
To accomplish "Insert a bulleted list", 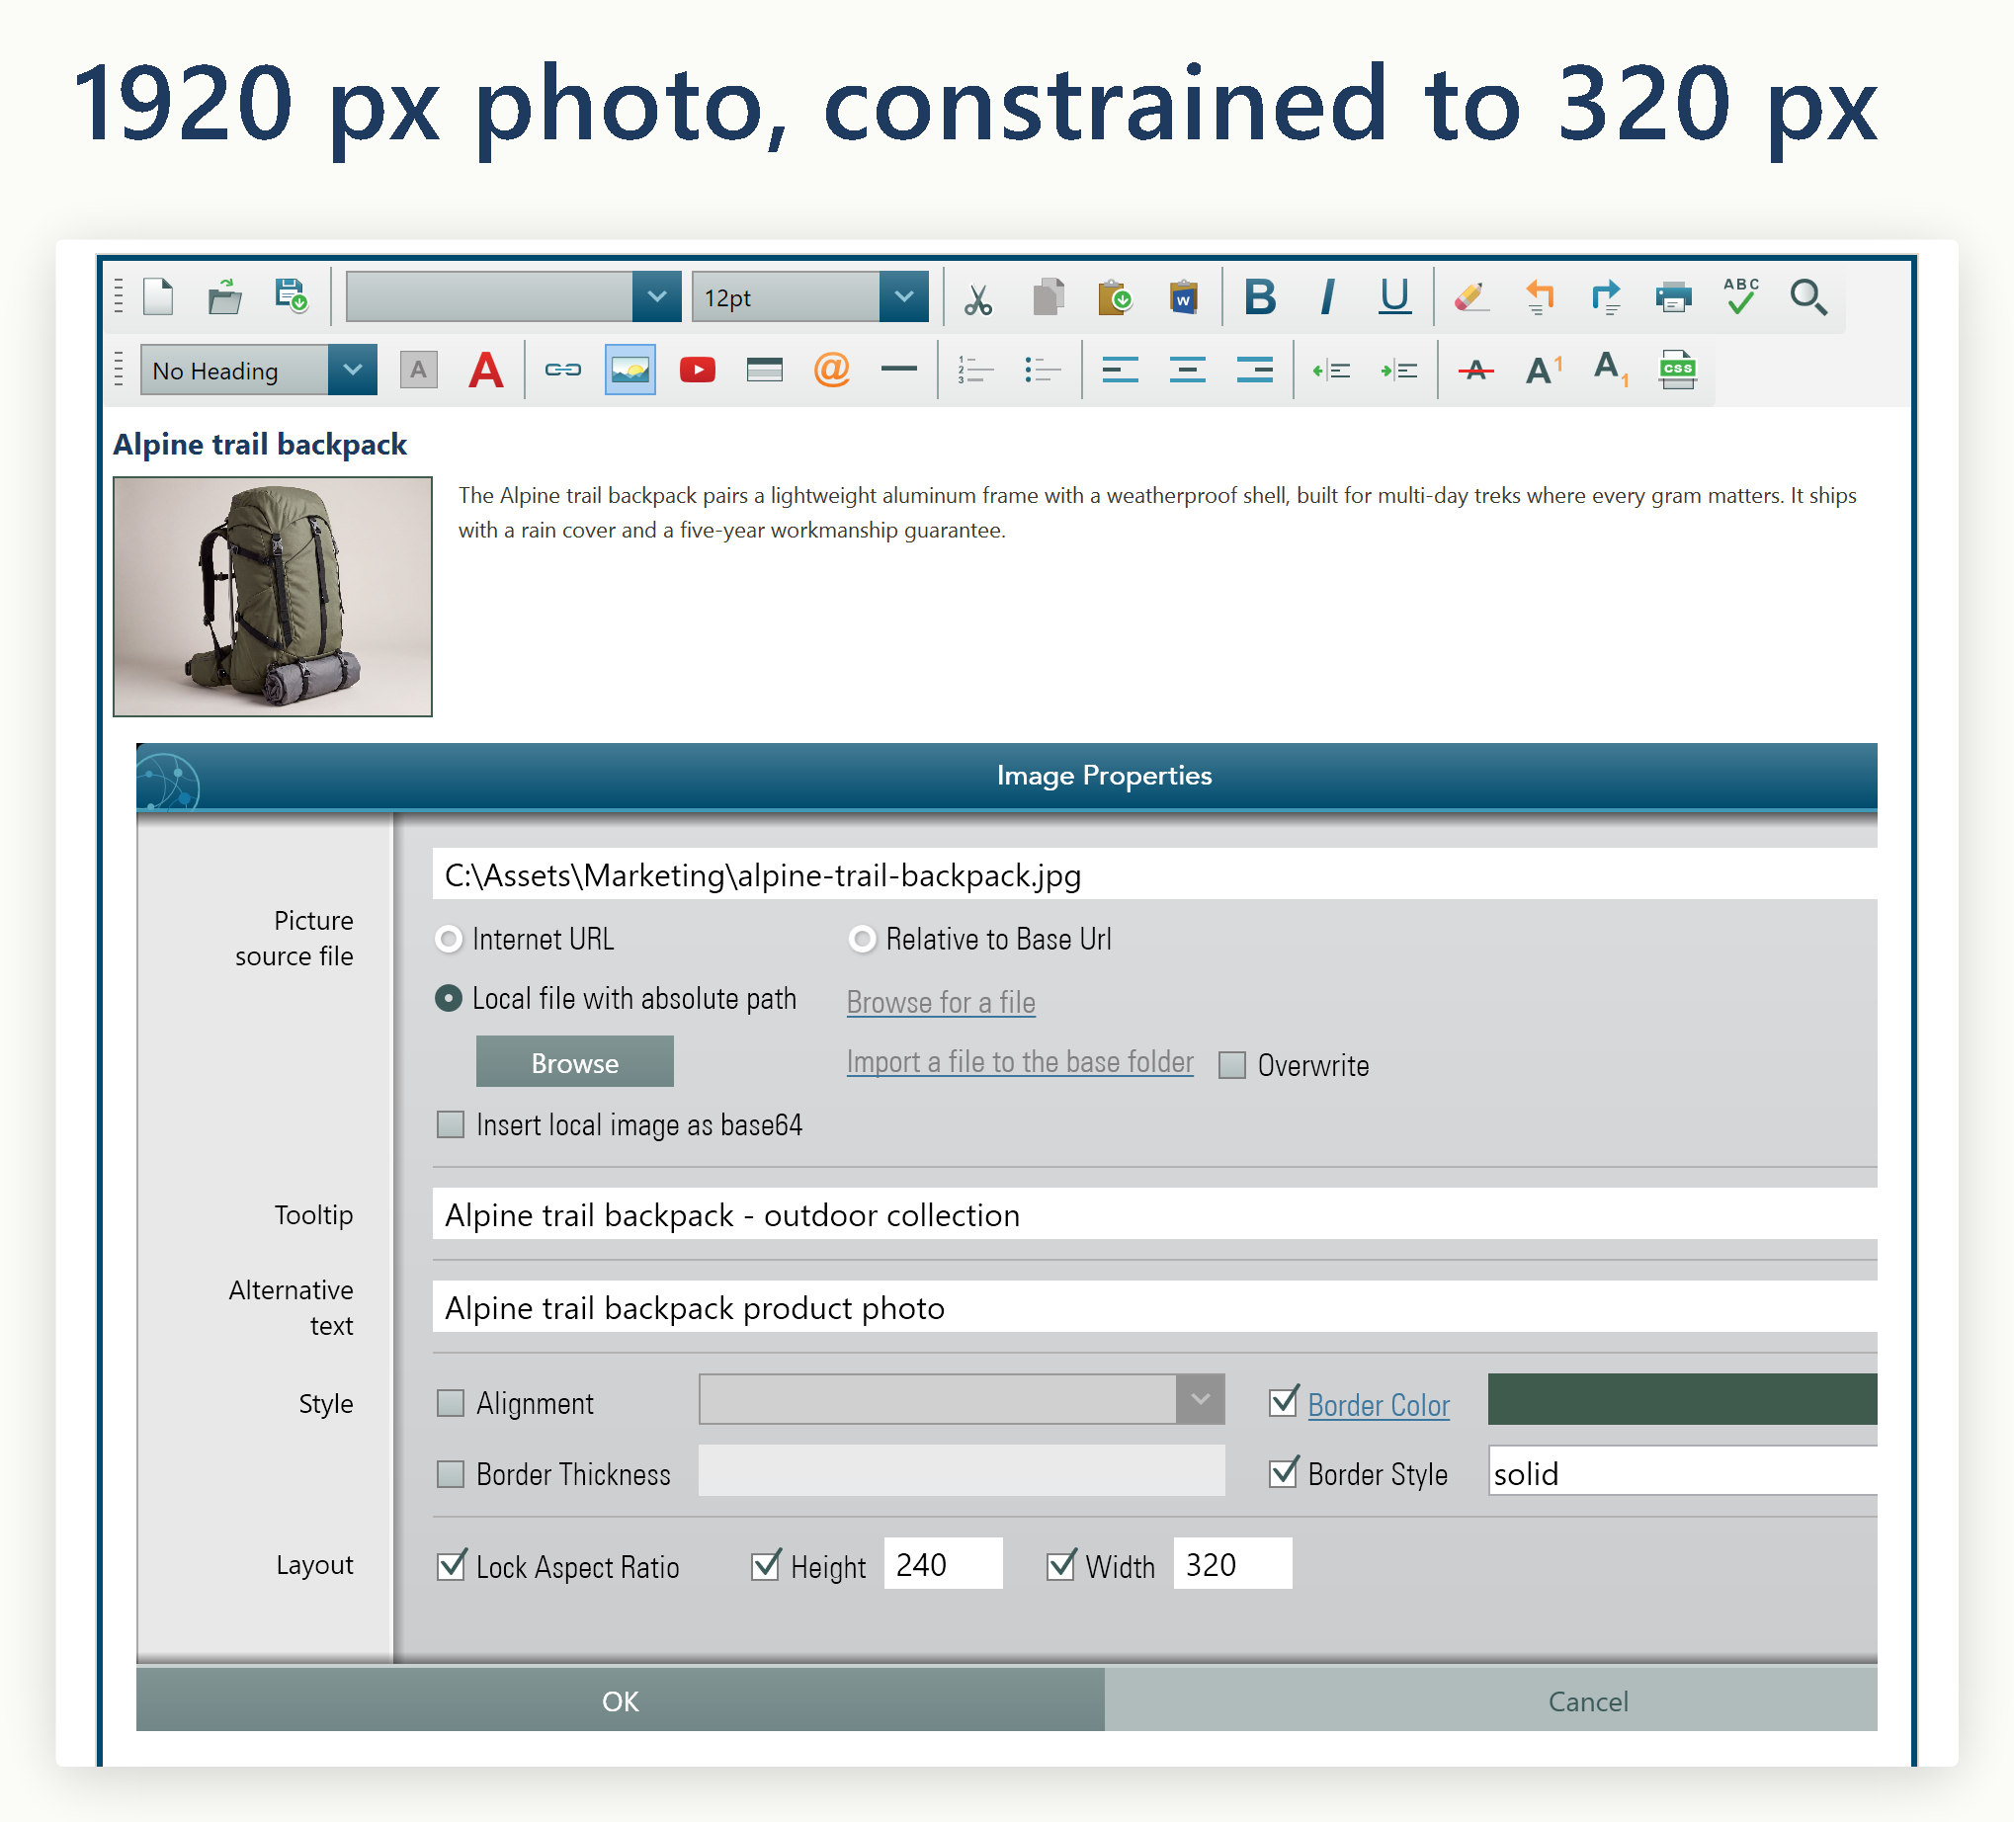I will (1042, 370).
